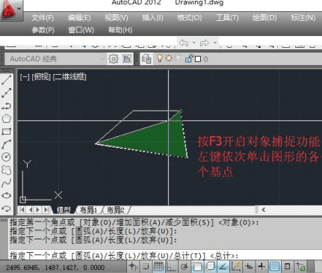Expand the quick access dropdown beside logo

pos(19,9)
